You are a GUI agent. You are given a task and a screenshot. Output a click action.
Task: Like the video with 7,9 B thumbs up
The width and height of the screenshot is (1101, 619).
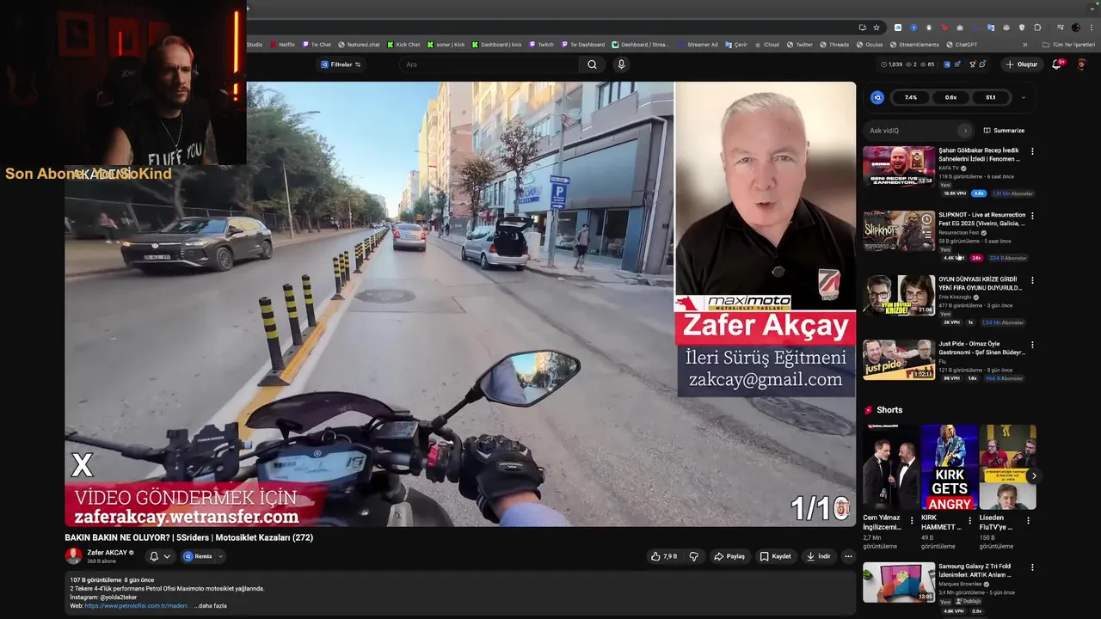[x=664, y=556]
